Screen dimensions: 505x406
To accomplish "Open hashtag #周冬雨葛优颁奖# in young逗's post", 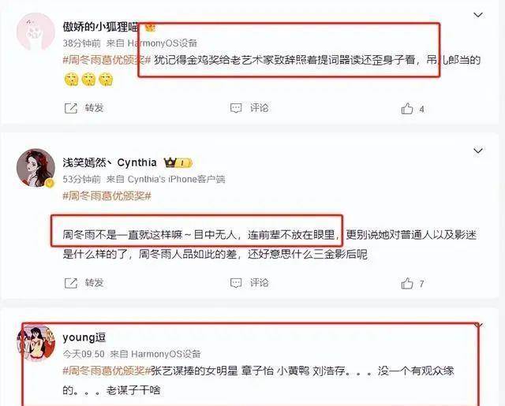I will click(x=107, y=371).
